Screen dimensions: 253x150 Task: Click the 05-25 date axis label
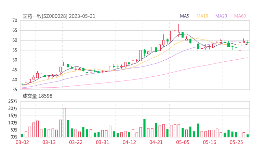(236, 142)
